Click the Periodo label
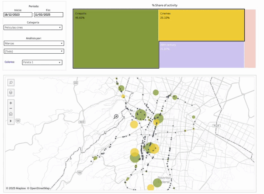The image size is (264, 194). tap(34, 6)
